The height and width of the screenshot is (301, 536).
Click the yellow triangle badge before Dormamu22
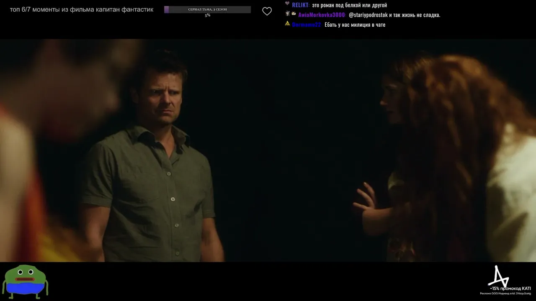[x=288, y=23]
